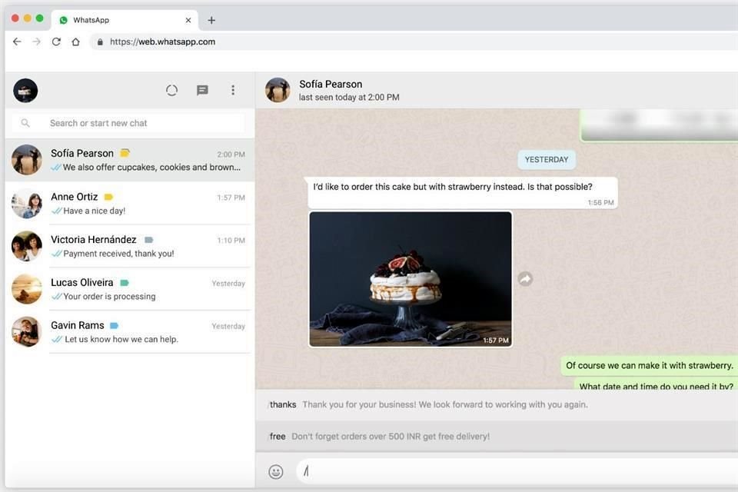Viewport: 738px width, 492px height.
Task: Open the emoji picker
Action: (275, 471)
